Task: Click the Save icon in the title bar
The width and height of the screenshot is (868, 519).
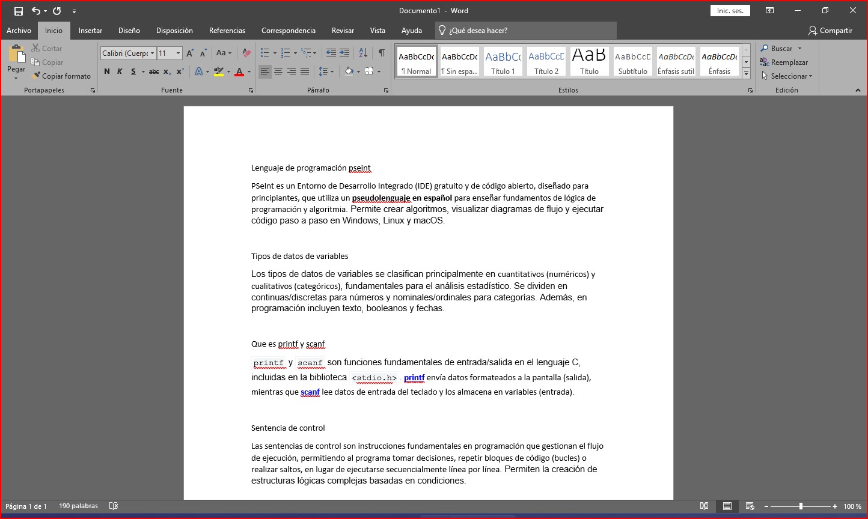Action: pyautogui.click(x=19, y=11)
